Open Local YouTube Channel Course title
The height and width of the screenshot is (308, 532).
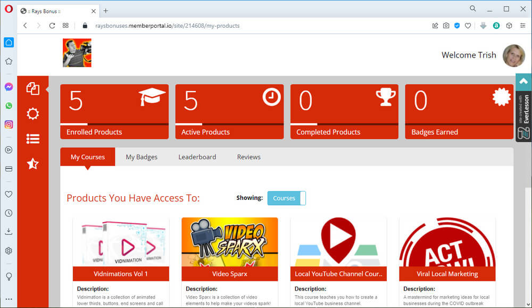338,274
